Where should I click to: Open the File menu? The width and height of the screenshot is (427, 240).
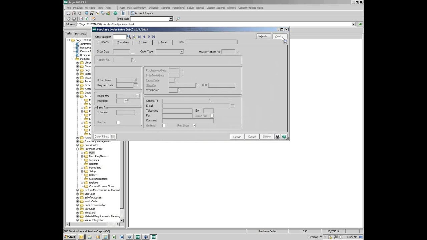point(69,8)
